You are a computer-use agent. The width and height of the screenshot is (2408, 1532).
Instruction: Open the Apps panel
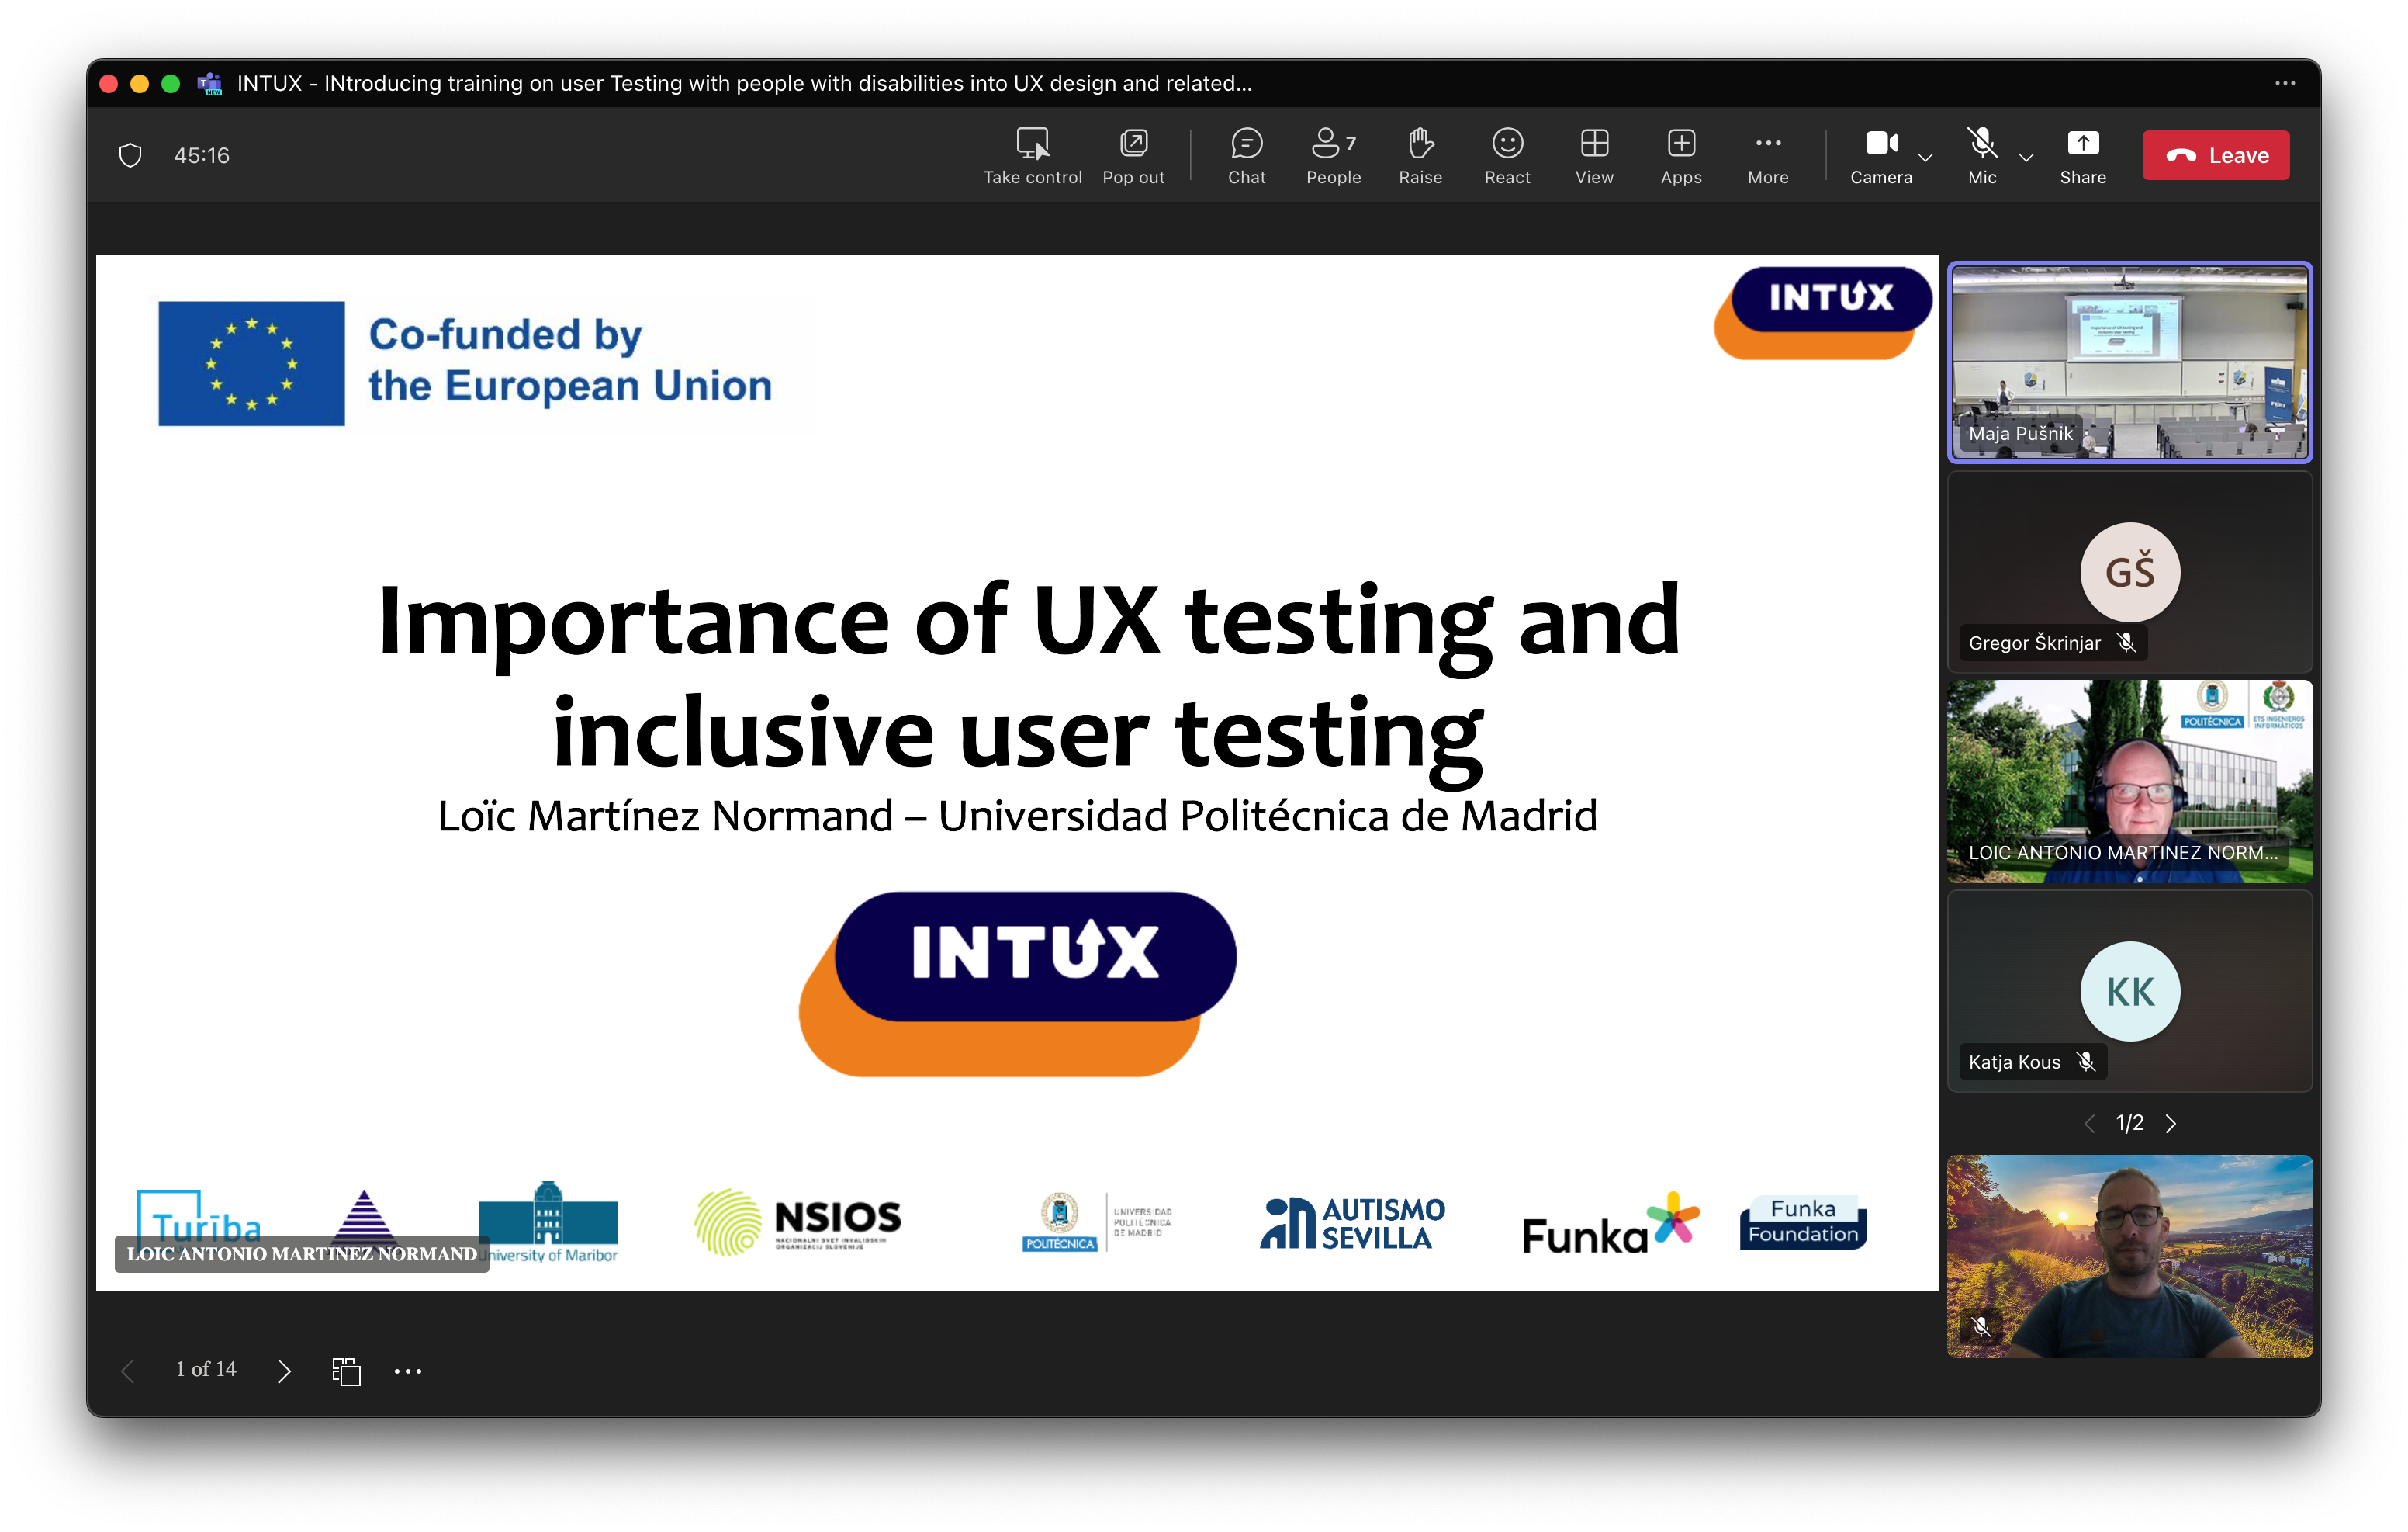(1681, 155)
